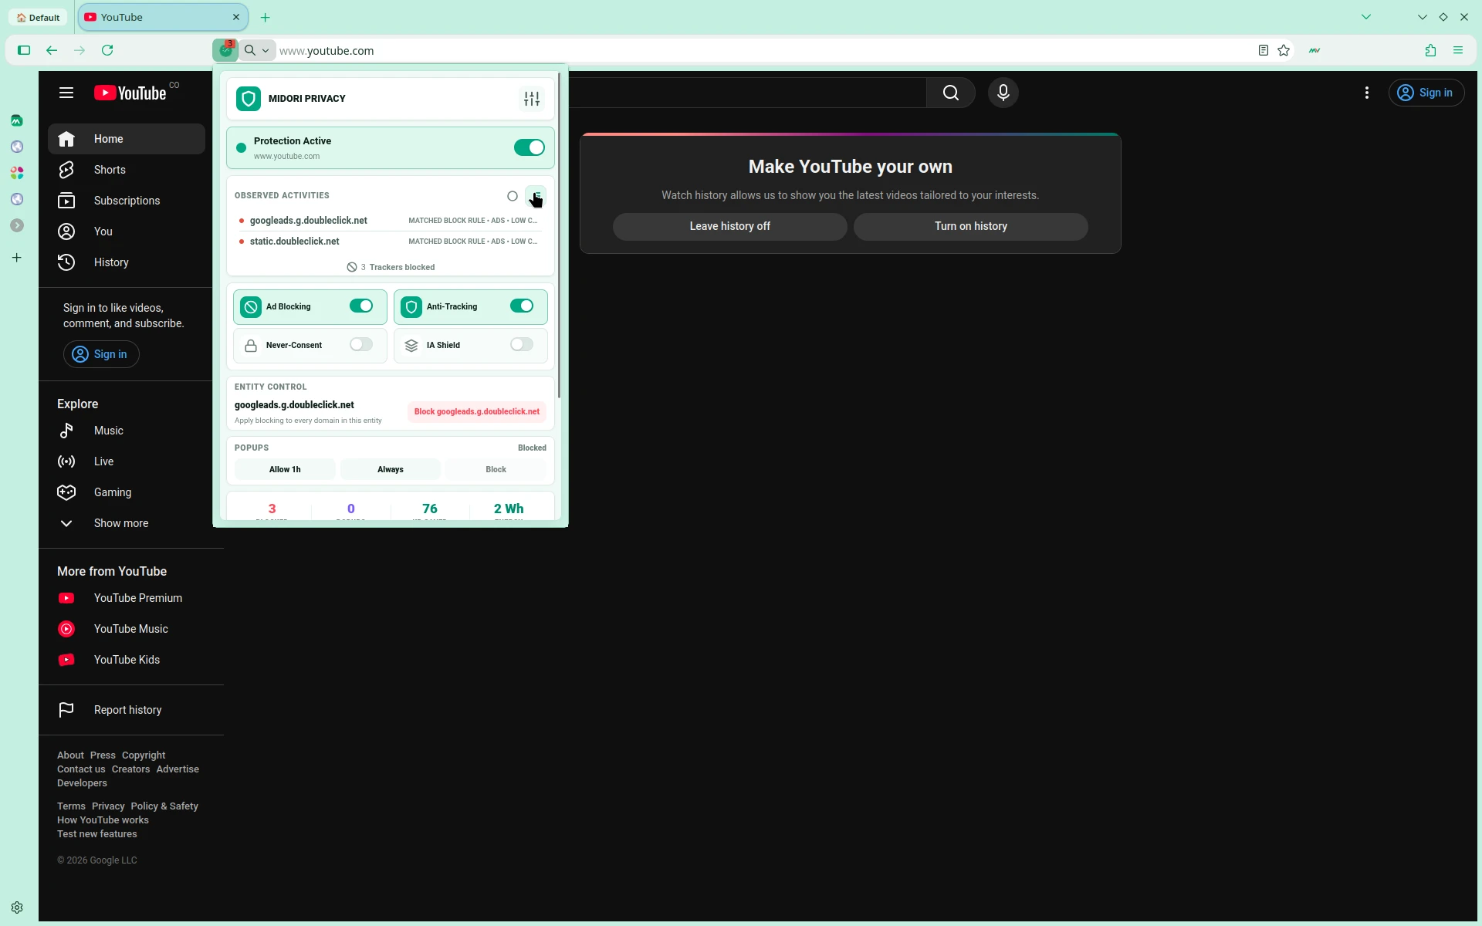
Task: Open sidebar settings gear
Action: point(17,907)
